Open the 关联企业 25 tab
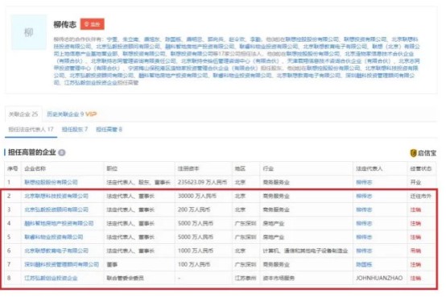The height and width of the screenshot is (302, 446). [x=23, y=114]
